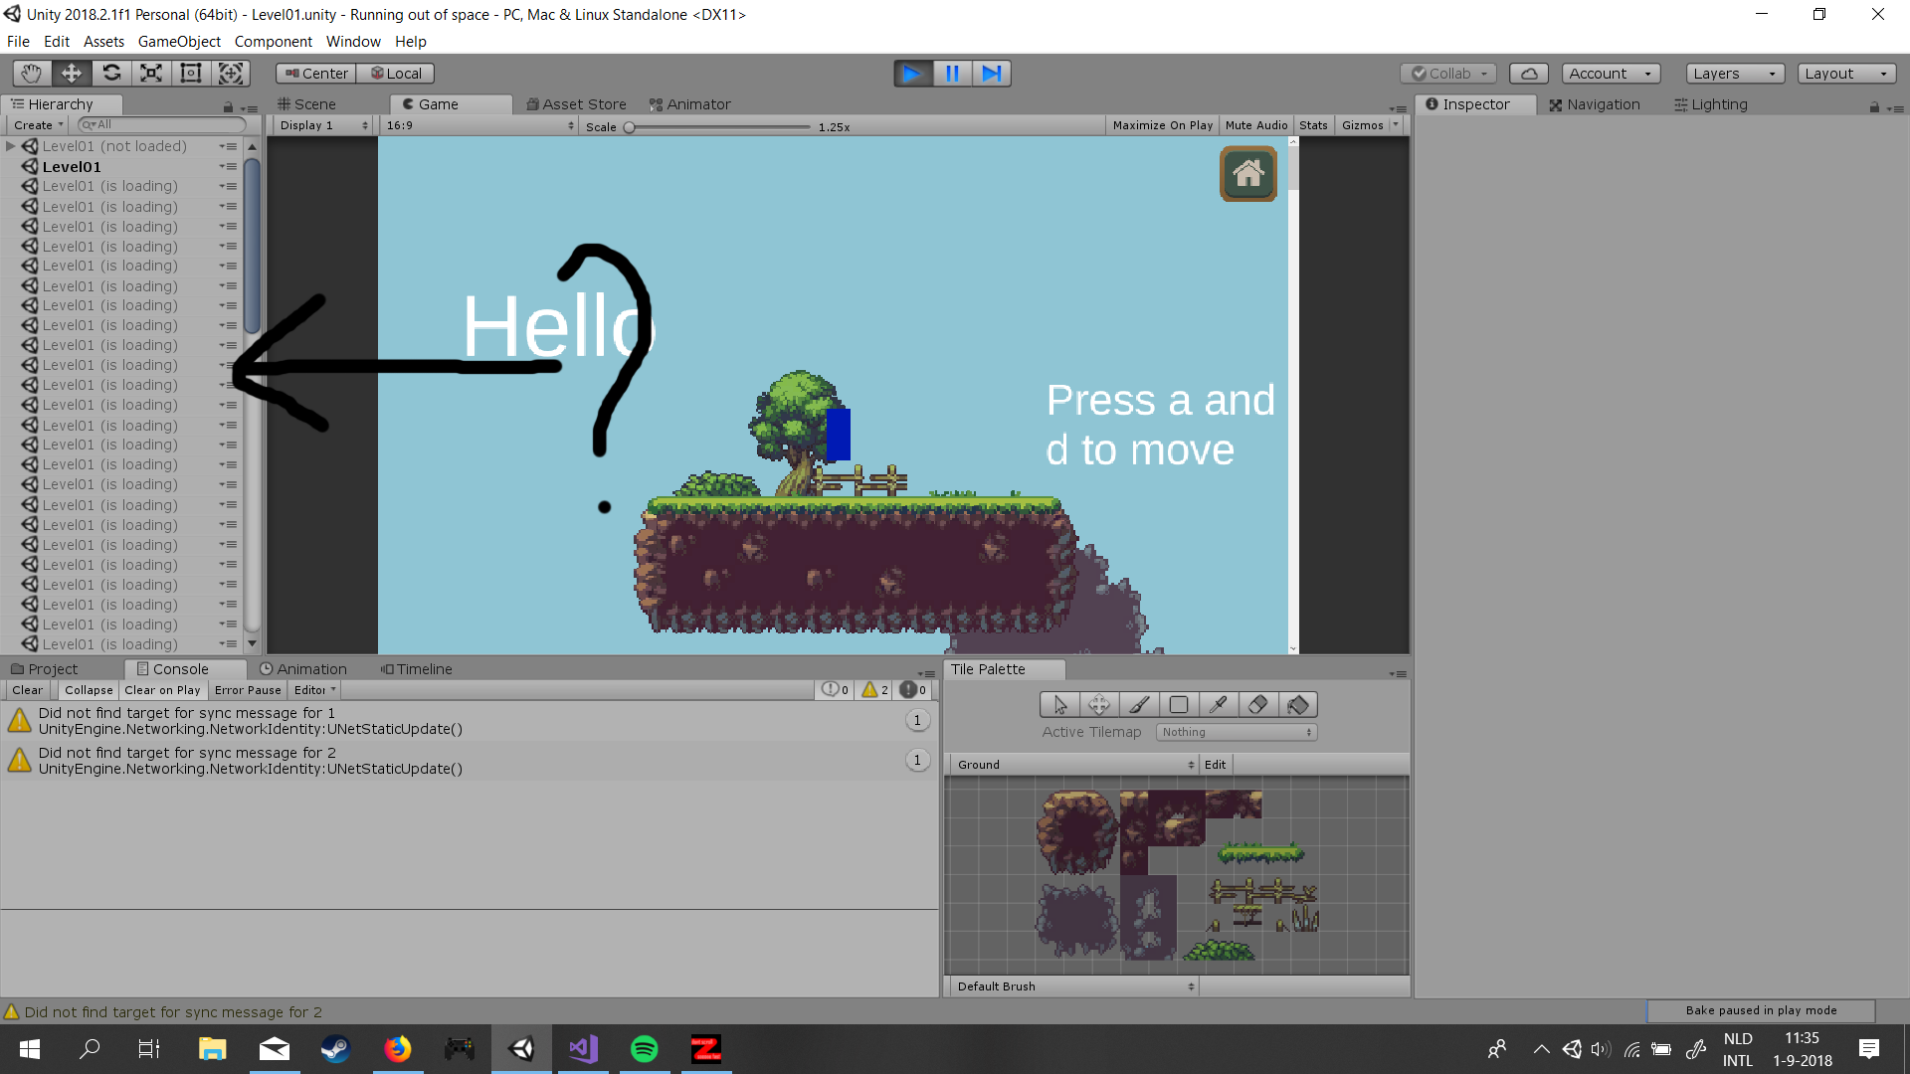Select the sync message for 1 warning
This screenshot has height=1074, width=1910.
470,721
